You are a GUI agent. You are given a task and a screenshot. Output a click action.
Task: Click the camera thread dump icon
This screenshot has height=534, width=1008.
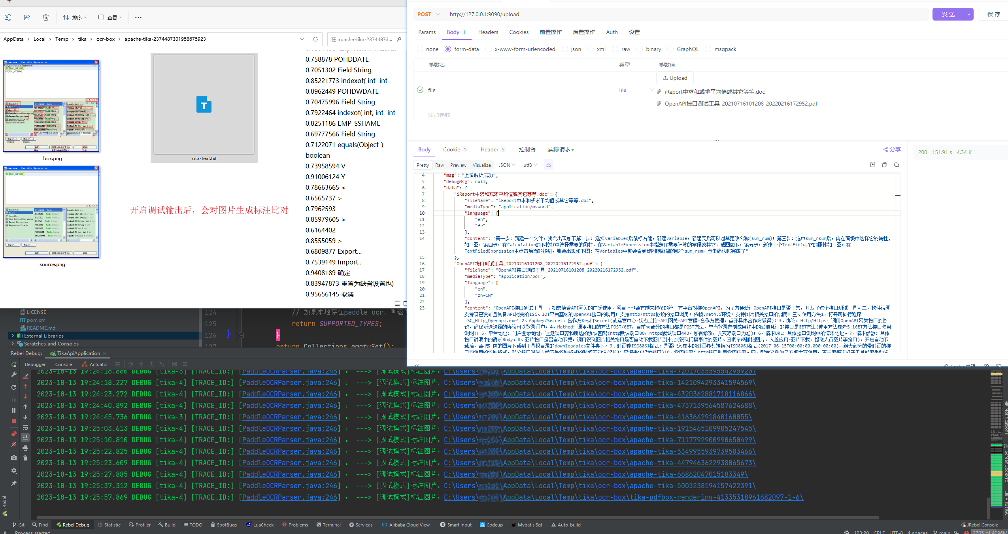coord(14,457)
